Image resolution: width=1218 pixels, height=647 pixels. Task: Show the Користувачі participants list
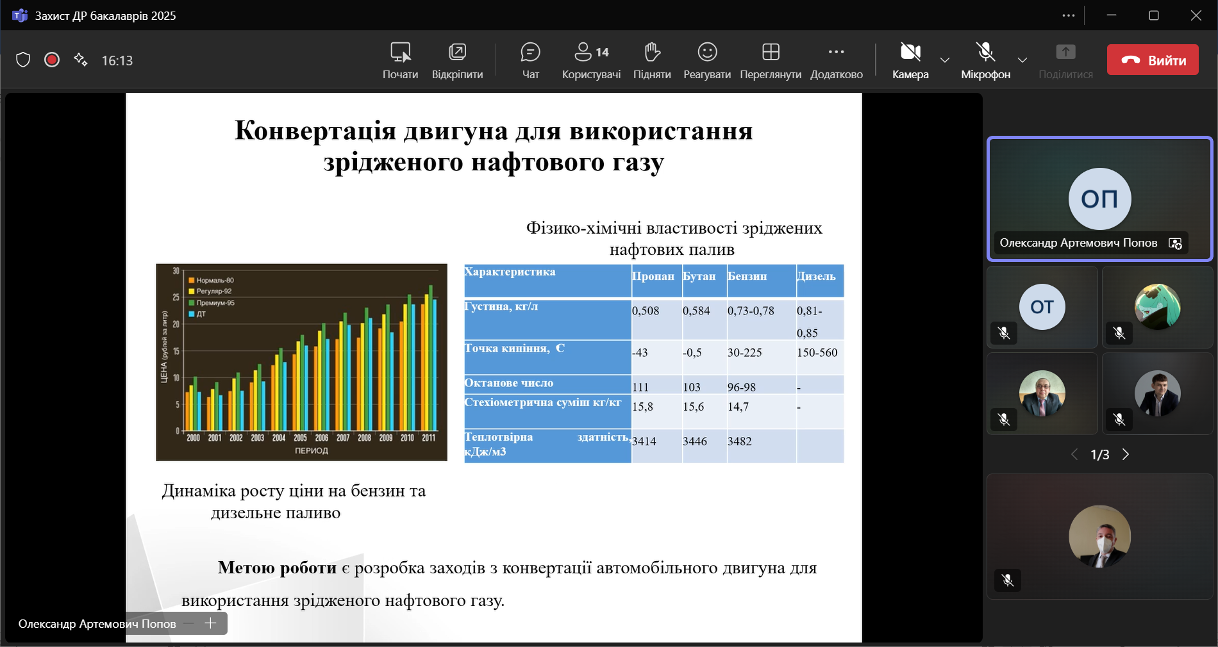(591, 60)
